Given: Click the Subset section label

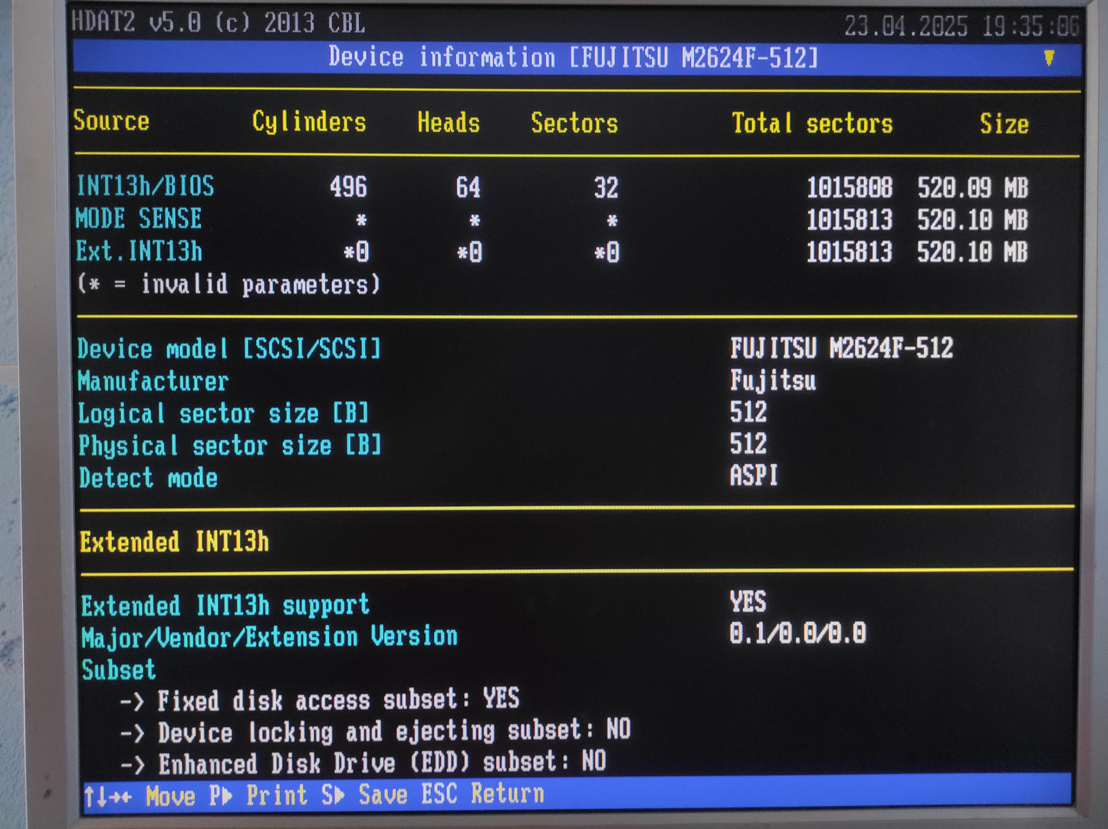Looking at the screenshot, I should click(118, 669).
